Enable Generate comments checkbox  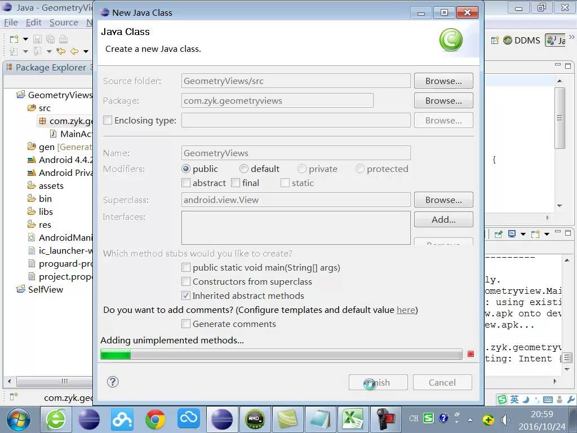point(186,324)
